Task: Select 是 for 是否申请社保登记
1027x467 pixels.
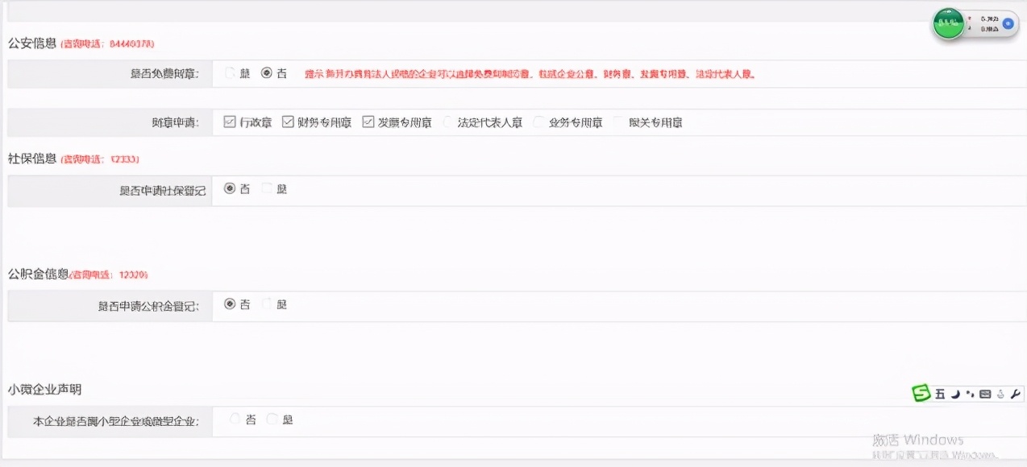Action: pyautogui.click(x=267, y=188)
